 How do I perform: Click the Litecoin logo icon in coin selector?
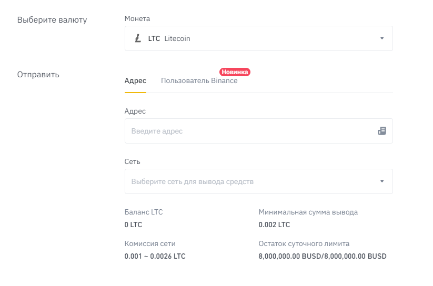pos(138,38)
